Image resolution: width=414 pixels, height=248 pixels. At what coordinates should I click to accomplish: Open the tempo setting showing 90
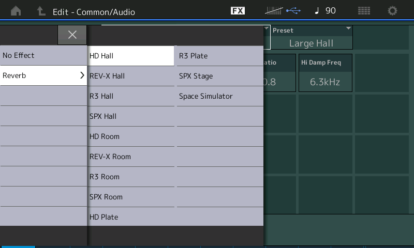[326, 11]
